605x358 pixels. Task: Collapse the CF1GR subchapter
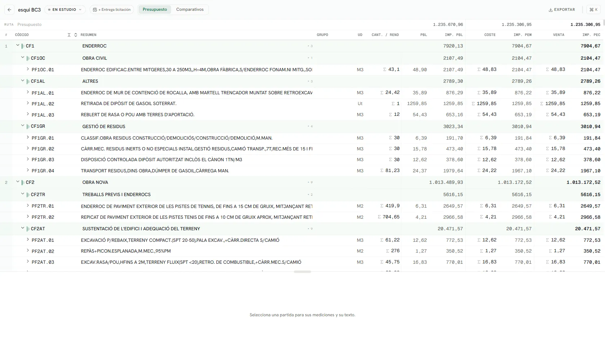(23, 126)
